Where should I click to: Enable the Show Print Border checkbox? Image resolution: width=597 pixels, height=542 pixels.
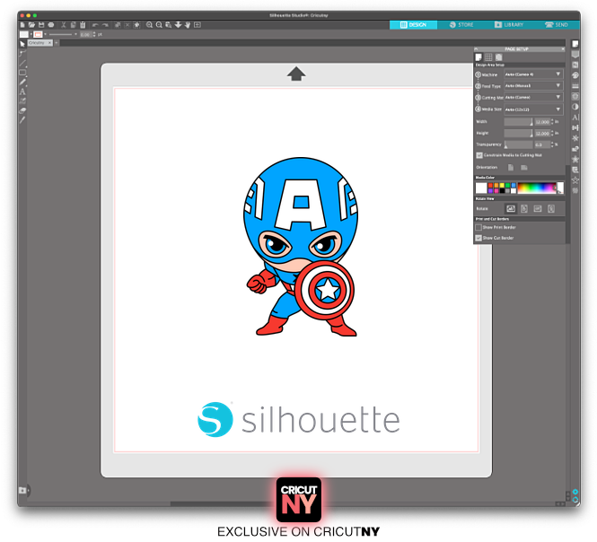tap(478, 227)
